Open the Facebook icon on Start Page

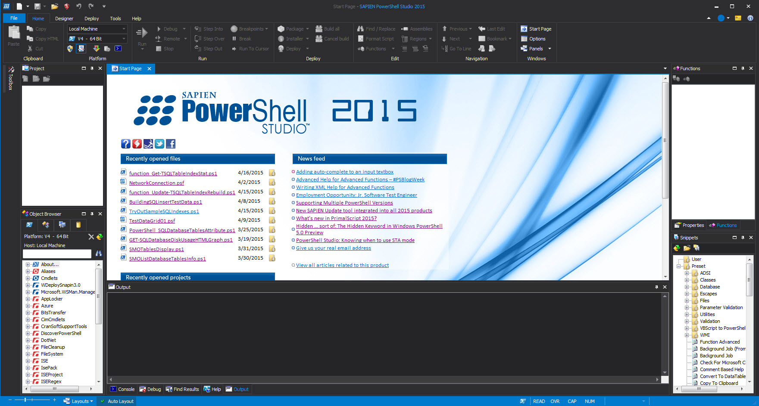tap(171, 144)
